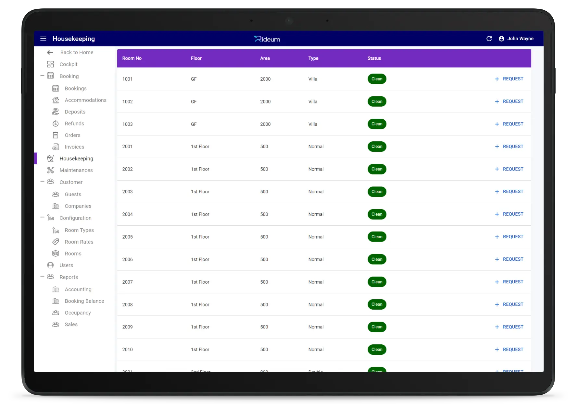578x404 pixels.
Task: Collapse the Reports section
Action: pyautogui.click(x=42, y=277)
